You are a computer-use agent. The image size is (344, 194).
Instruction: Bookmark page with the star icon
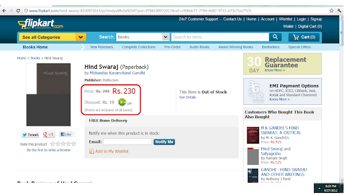332,11
